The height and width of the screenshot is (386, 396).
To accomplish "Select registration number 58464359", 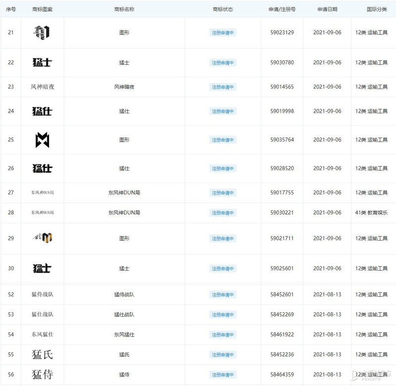I will pos(282,375).
